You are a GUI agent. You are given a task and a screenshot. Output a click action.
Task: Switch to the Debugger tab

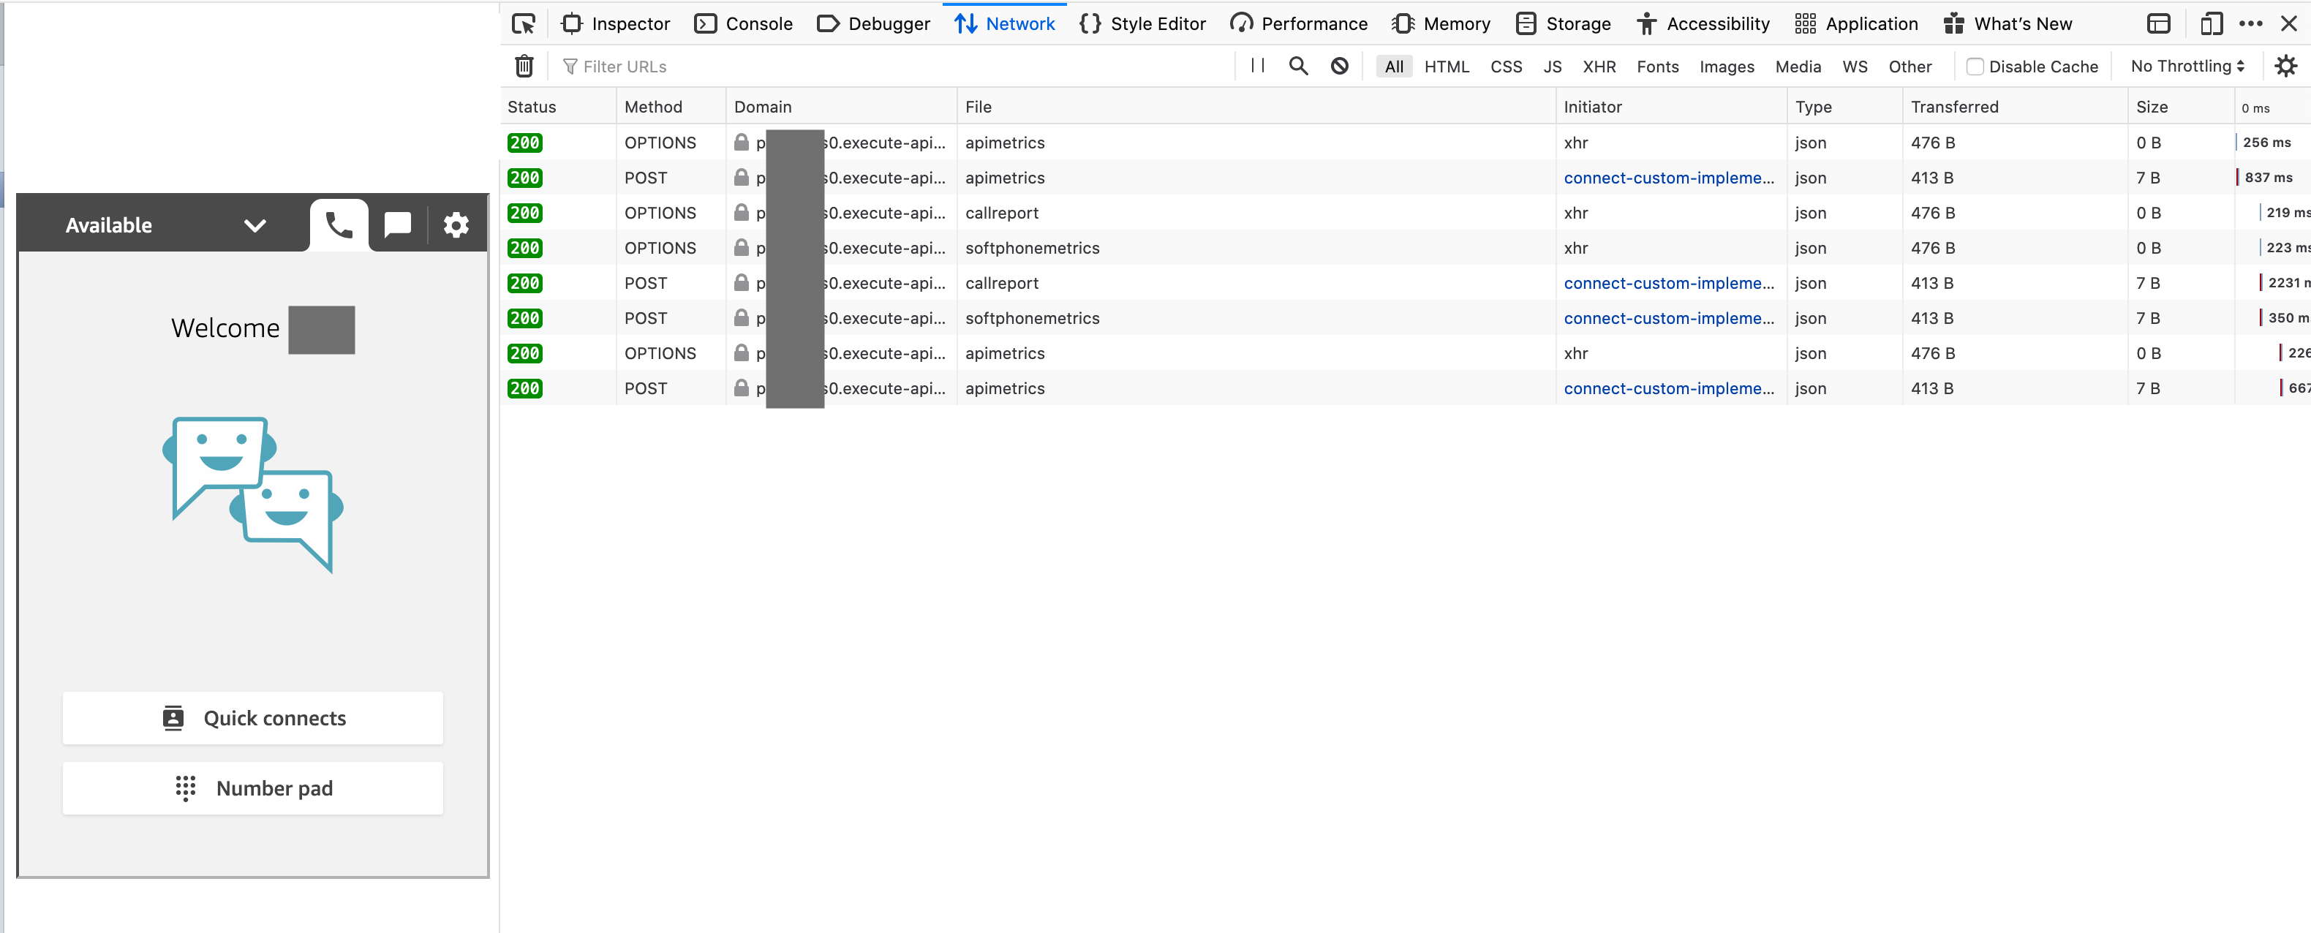[873, 24]
